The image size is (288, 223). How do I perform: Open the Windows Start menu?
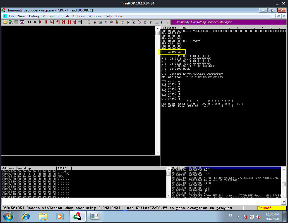(x=8, y=216)
